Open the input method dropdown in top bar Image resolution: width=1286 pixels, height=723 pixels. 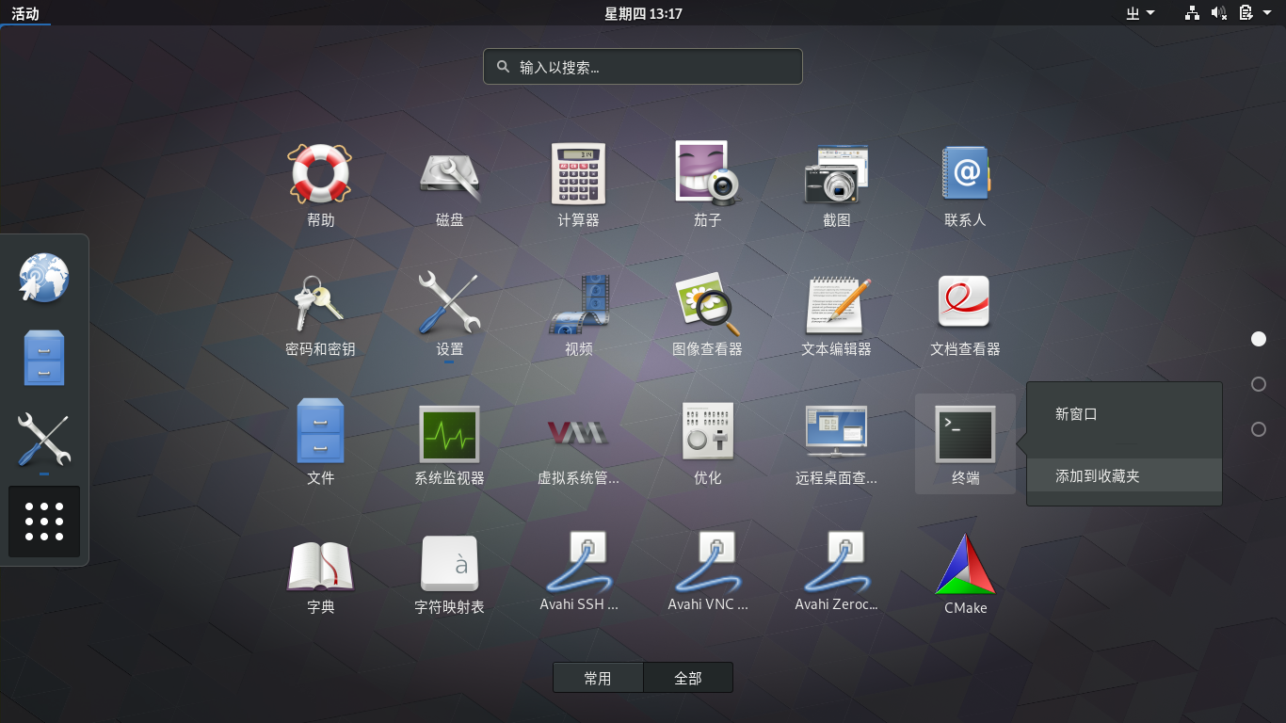tap(1140, 13)
